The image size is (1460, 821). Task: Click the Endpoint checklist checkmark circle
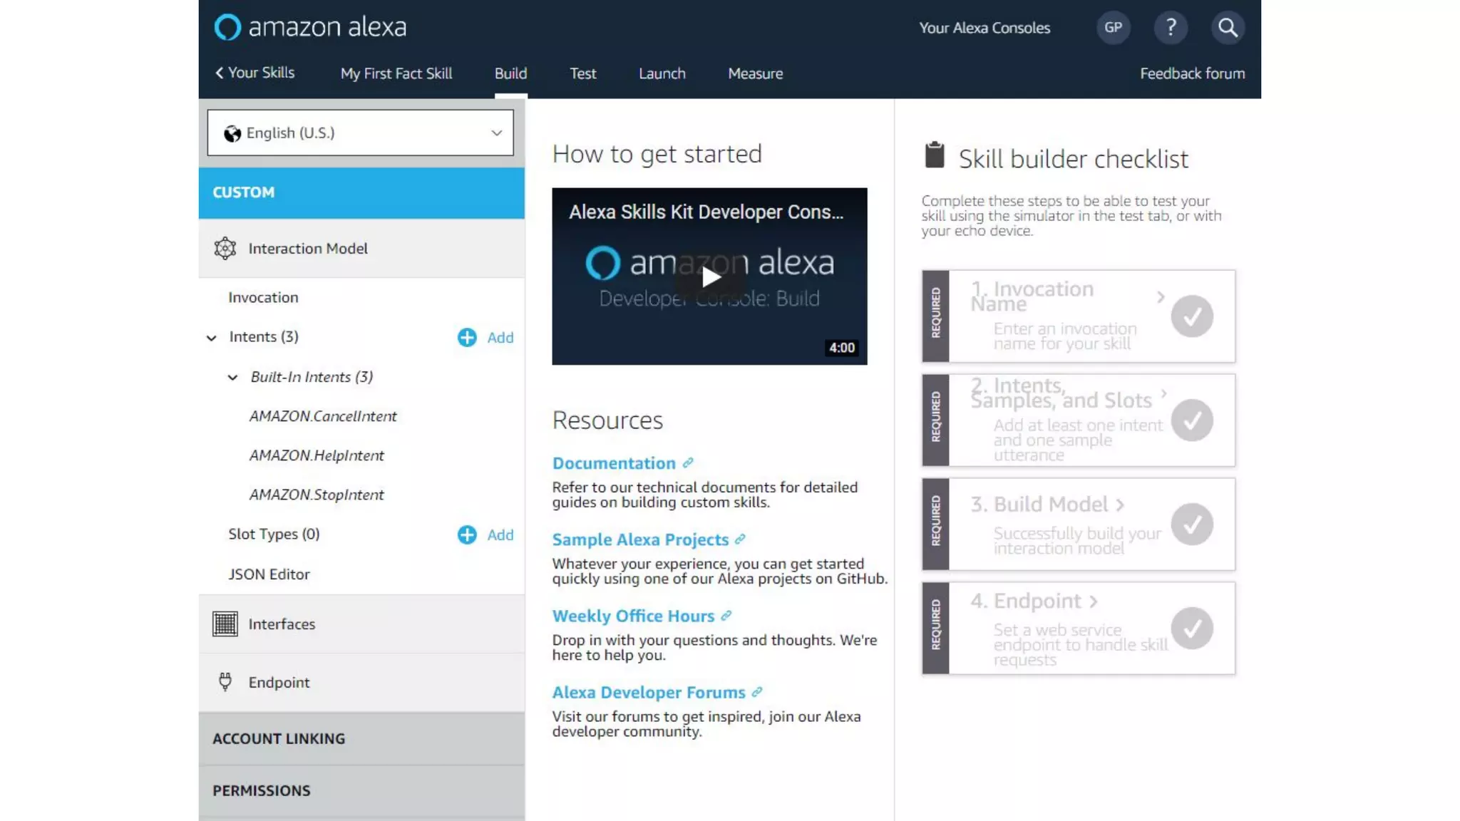tap(1191, 628)
